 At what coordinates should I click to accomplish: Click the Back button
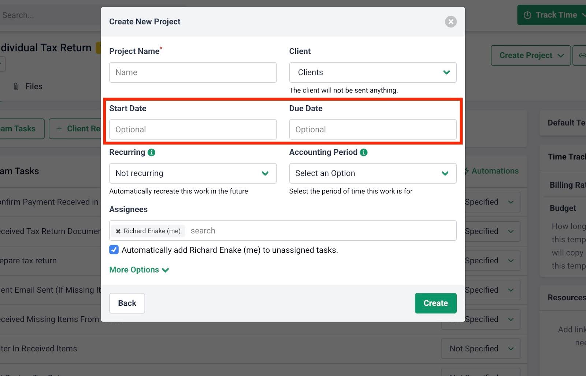click(127, 303)
